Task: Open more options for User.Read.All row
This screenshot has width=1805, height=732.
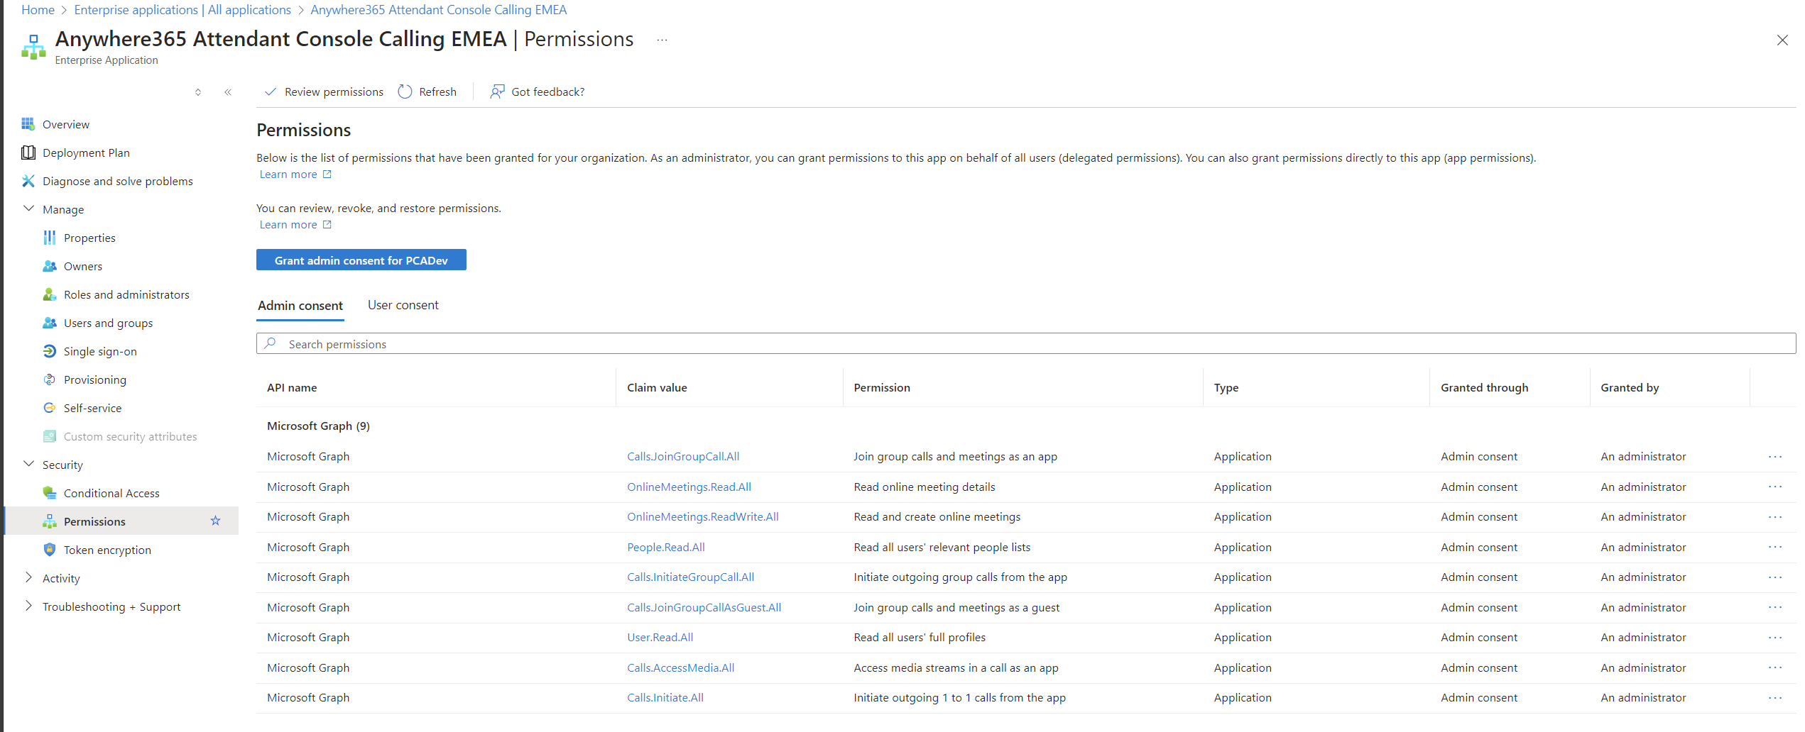Action: click(x=1774, y=638)
